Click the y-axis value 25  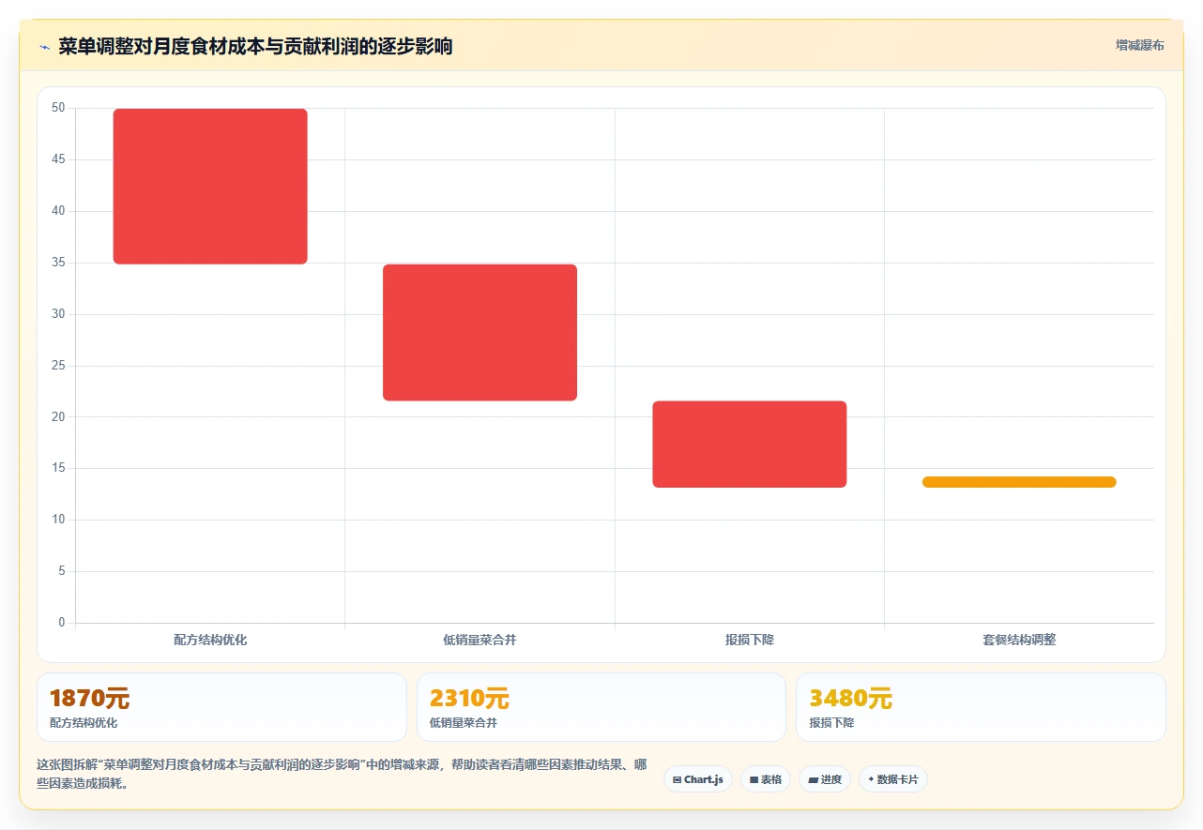pyautogui.click(x=58, y=366)
